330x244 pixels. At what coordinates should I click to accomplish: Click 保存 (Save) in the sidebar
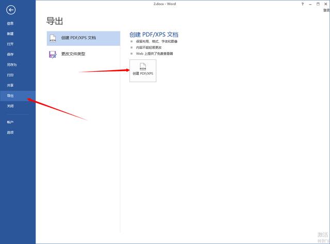tap(11, 54)
